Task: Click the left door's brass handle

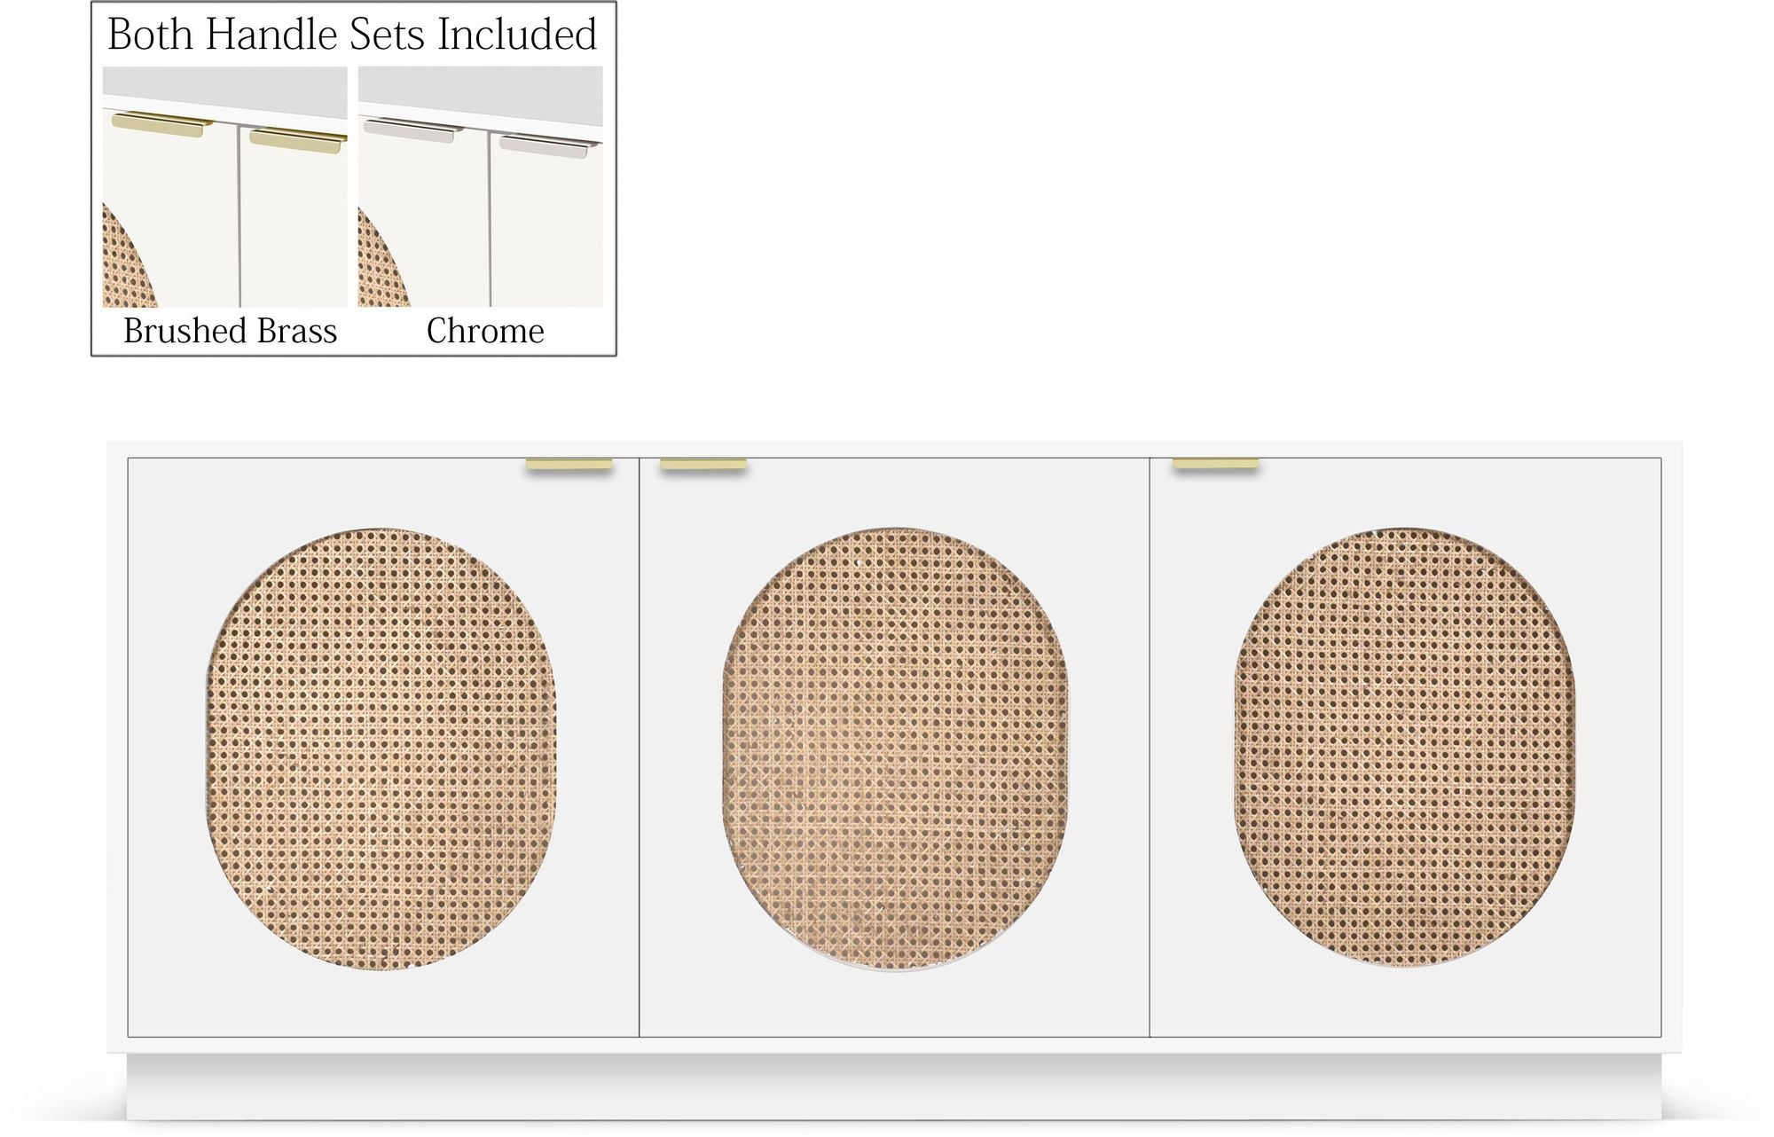Action: pos(569,465)
